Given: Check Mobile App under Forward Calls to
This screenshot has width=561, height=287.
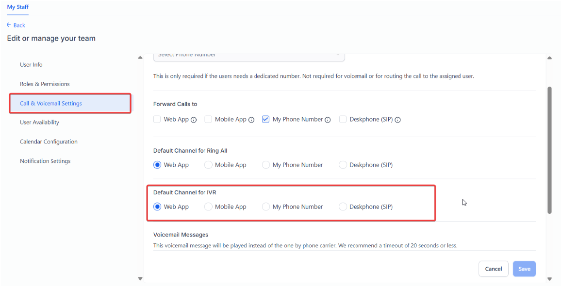Looking at the screenshot, I should pos(208,119).
